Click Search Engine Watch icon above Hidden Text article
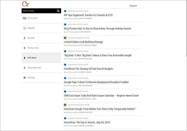The height and width of the screenshot is (131, 187). (x=65, y=105)
